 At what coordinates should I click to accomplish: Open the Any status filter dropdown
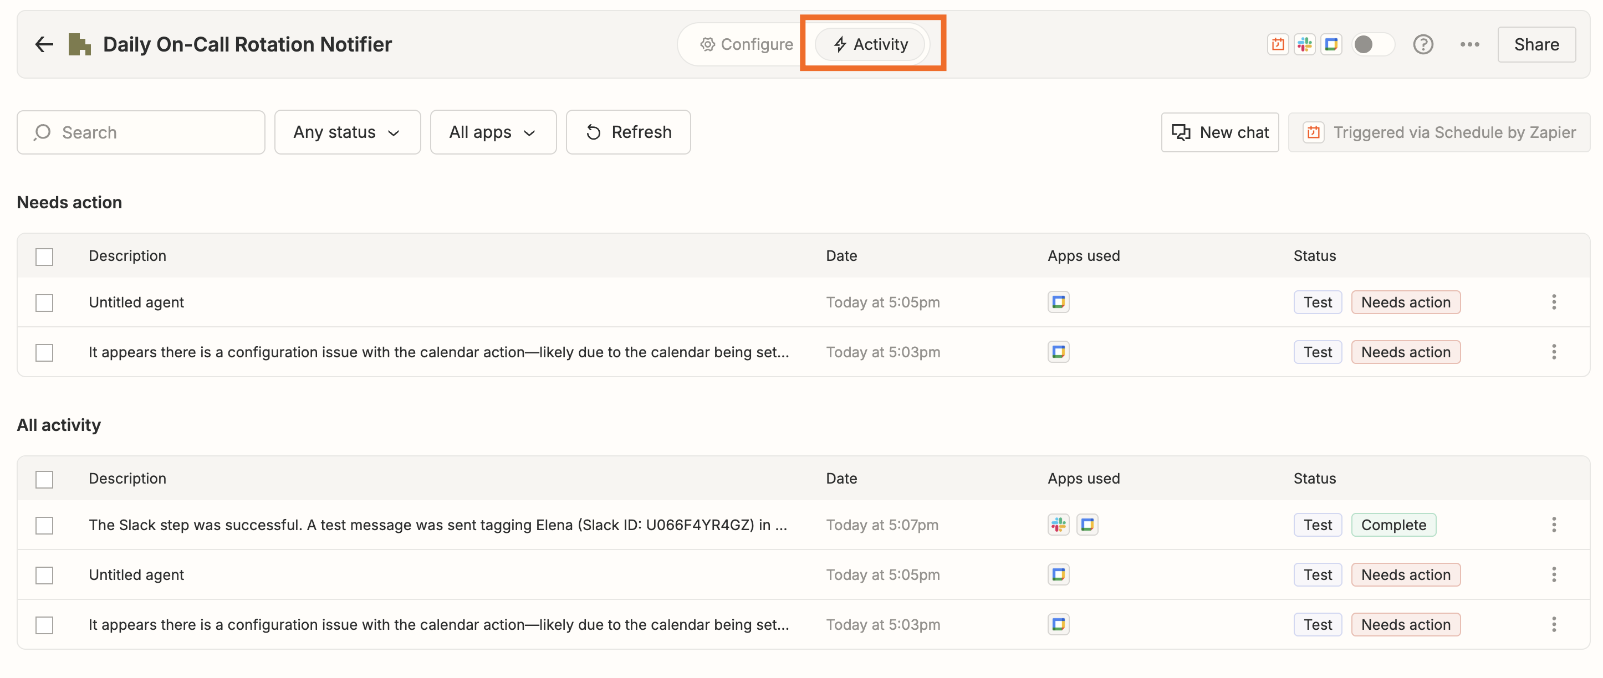pos(347,132)
